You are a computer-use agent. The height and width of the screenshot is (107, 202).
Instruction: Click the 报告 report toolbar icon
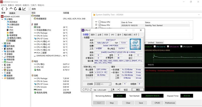coord(32,9)
